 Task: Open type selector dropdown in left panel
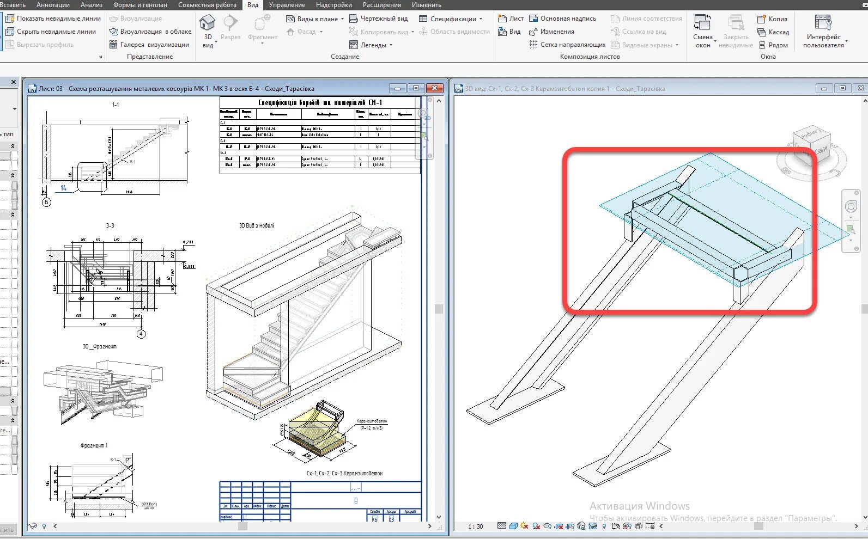(x=14, y=109)
